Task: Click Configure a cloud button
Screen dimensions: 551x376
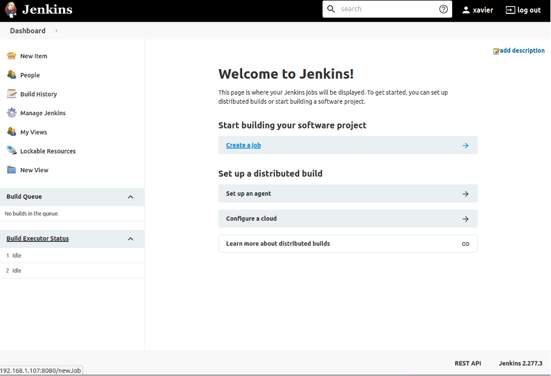Action: pos(348,219)
